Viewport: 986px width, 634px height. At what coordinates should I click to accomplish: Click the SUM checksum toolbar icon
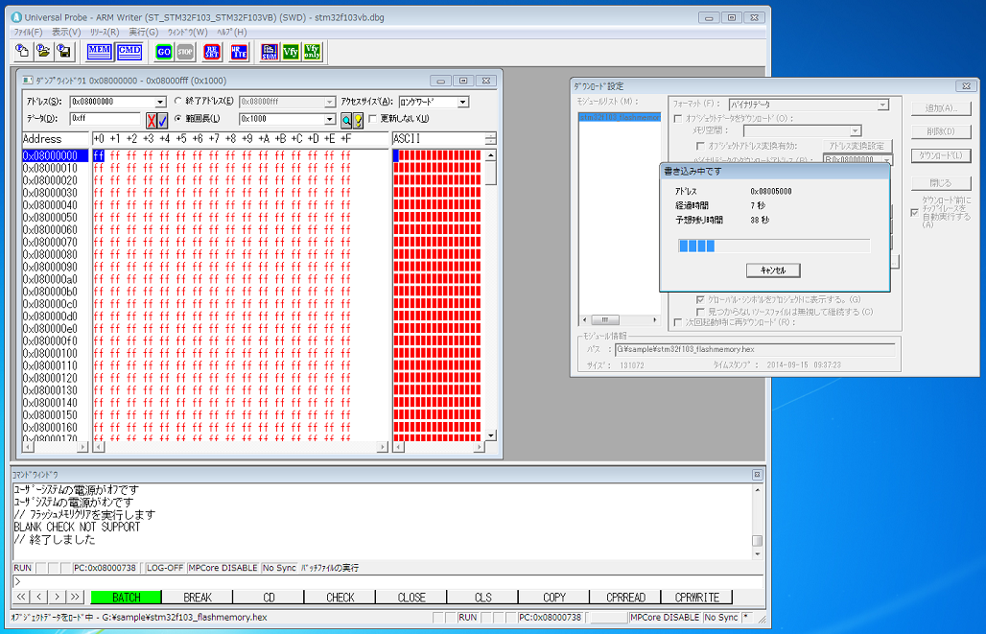(x=270, y=51)
